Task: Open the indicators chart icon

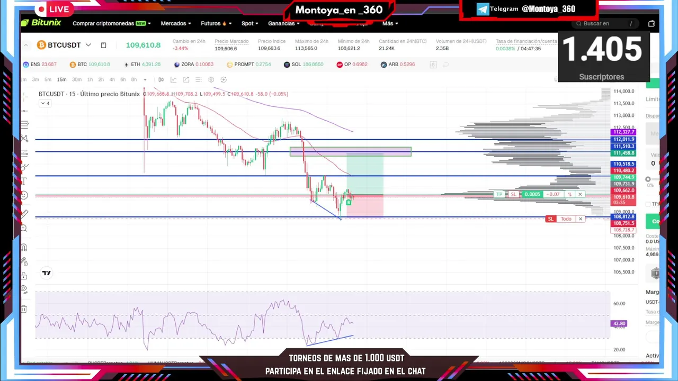Action: click(173, 80)
